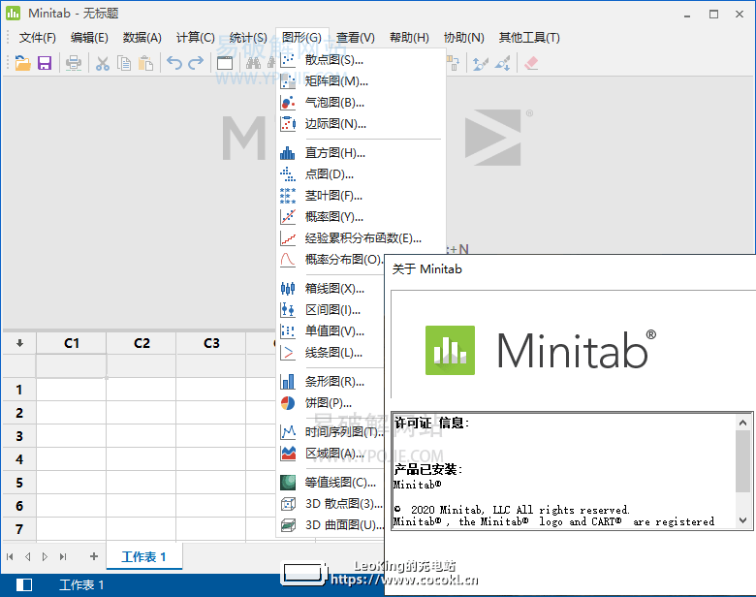Open 经验累积分布函数(E) menu entry
Image resolution: width=756 pixels, height=597 pixels.
click(x=361, y=237)
